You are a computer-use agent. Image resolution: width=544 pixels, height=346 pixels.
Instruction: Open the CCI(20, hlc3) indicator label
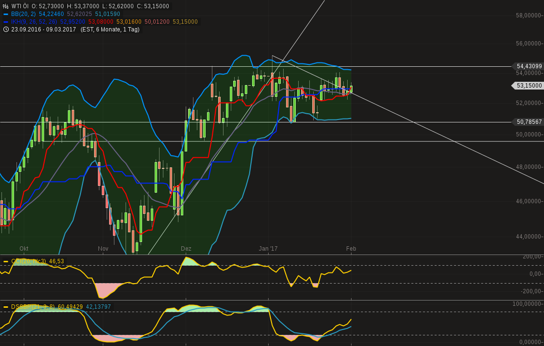click(x=29, y=261)
